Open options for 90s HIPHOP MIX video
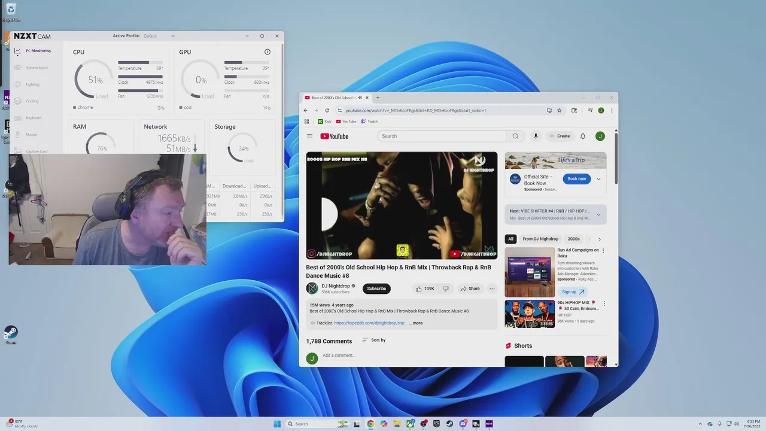The width and height of the screenshot is (766, 431). click(x=604, y=303)
